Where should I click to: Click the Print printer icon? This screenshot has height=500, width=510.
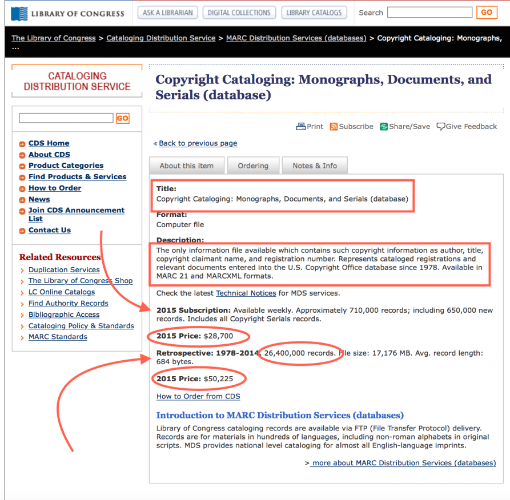(x=300, y=127)
